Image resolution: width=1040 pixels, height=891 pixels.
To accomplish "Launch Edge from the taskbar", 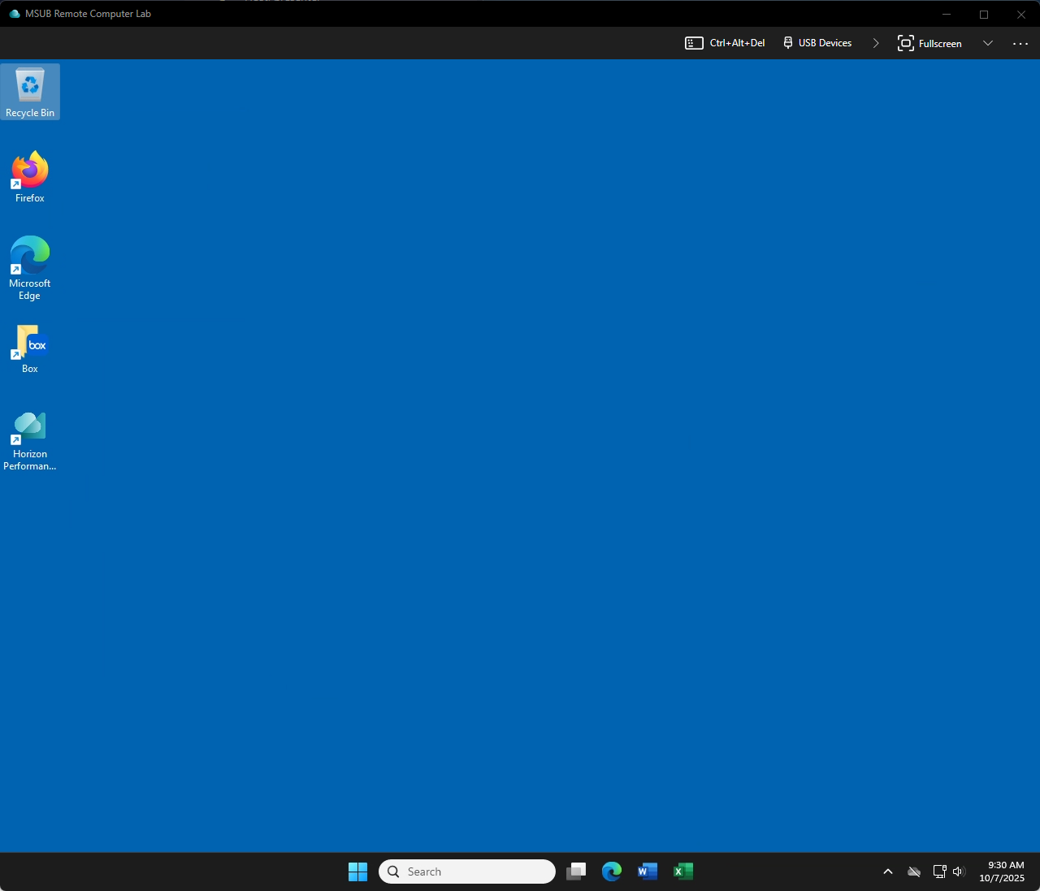I will pyautogui.click(x=612, y=872).
